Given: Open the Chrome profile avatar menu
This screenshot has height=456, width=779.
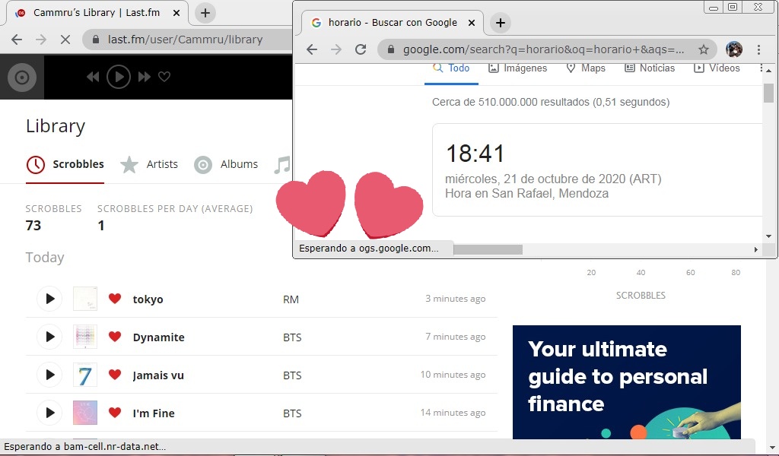Looking at the screenshot, I should [734, 49].
